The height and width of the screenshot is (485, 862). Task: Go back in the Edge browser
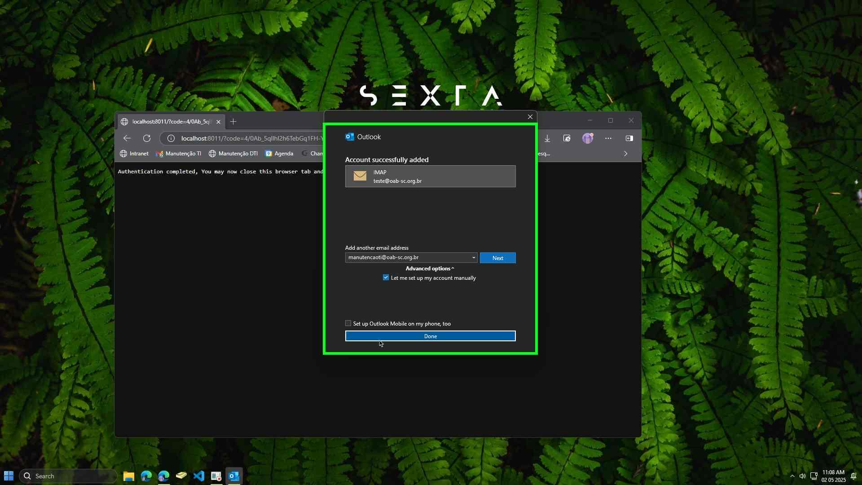click(127, 138)
